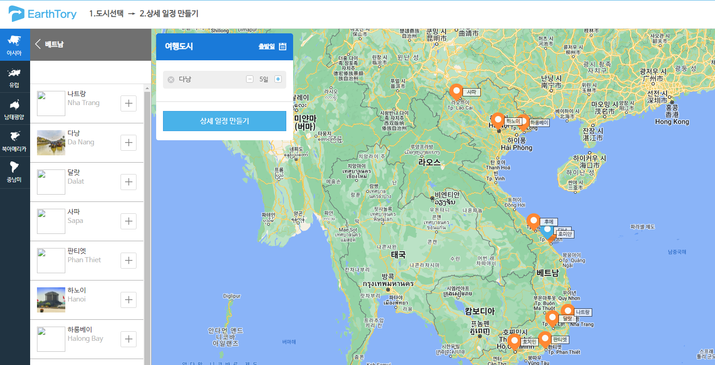This screenshot has height=365, width=715.
Task: Click the 상세 일정 만들기 button
Action: click(225, 121)
